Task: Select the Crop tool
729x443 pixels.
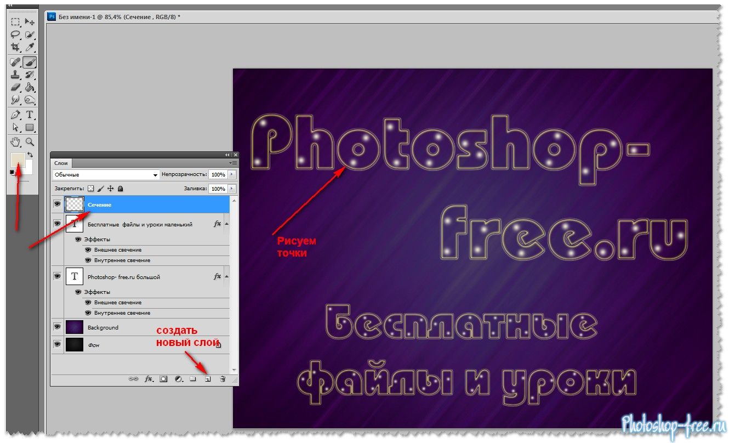Action: point(15,47)
